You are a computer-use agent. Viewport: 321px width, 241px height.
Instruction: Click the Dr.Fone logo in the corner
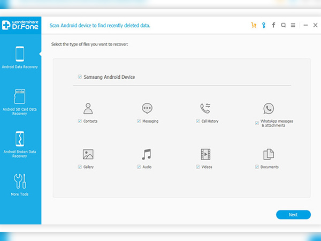point(20,25)
